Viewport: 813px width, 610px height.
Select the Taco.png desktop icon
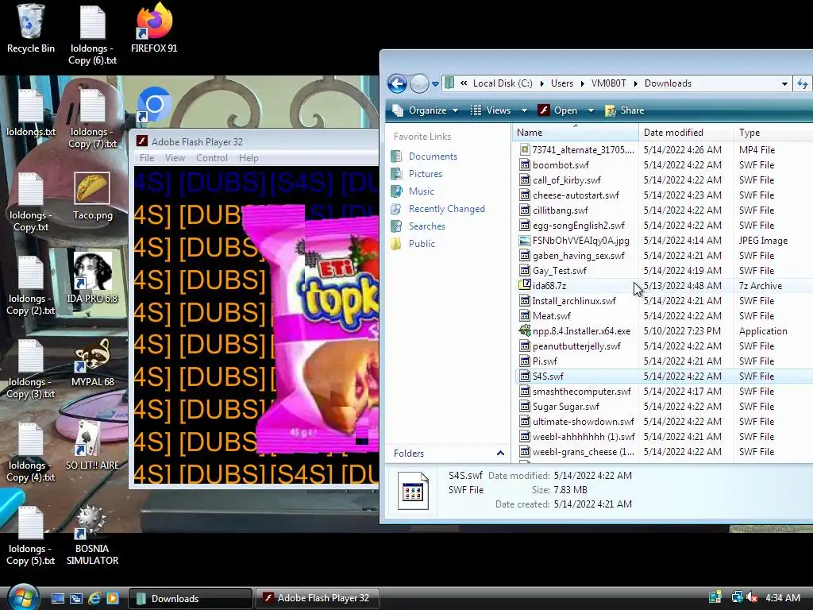click(x=92, y=197)
